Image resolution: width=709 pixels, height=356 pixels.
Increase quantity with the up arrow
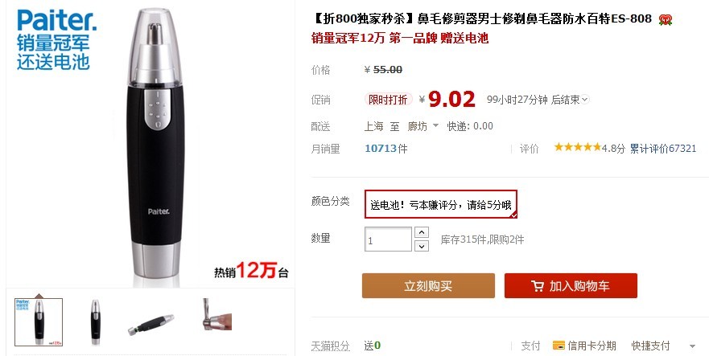(x=422, y=232)
